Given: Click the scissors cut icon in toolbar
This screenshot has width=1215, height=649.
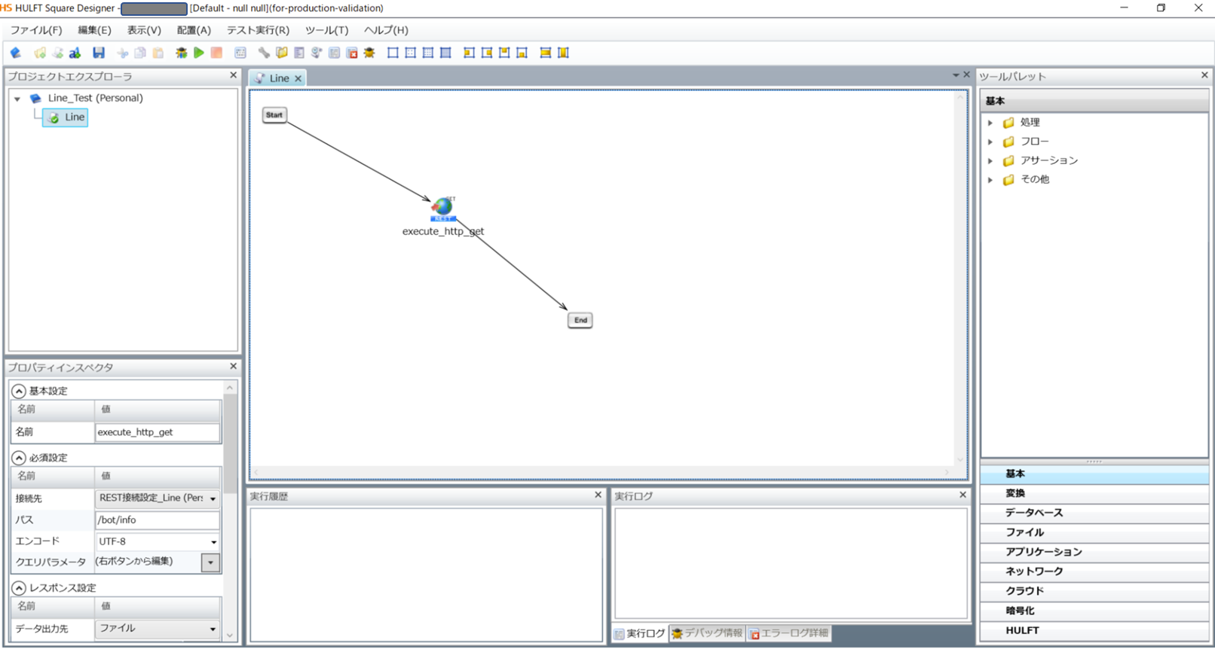Looking at the screenshot, I should [122, 53].
